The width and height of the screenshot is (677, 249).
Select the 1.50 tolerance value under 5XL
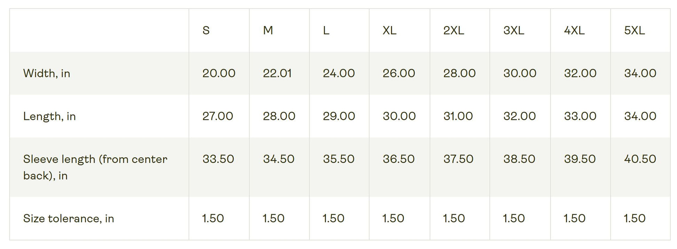click(635, 218)
